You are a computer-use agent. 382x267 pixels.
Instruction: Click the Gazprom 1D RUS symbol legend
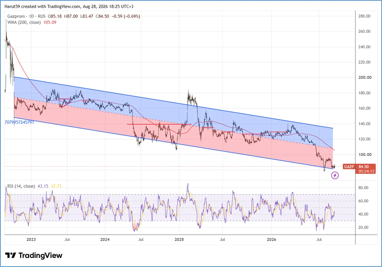(26, 16)
